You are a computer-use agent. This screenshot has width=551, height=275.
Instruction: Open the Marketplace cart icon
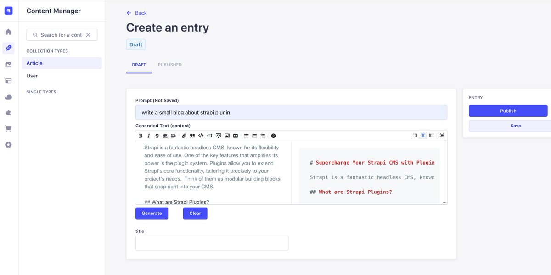(x=8, y=129)
